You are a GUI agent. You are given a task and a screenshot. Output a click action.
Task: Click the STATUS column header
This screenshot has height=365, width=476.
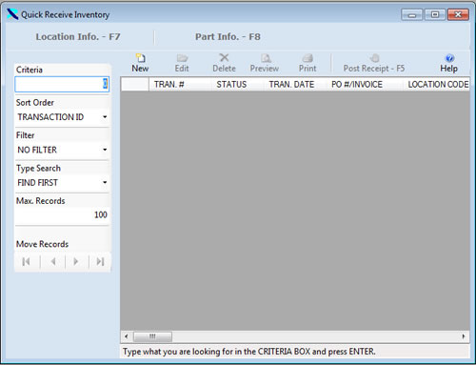(x=238, y=85)
